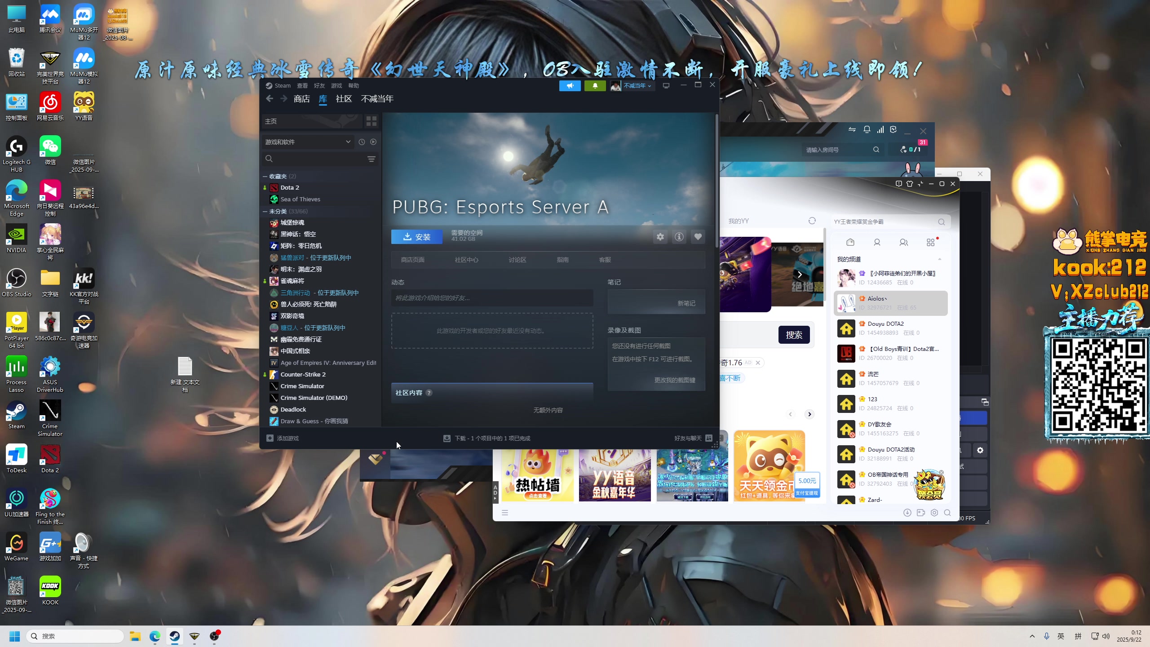Open downloads status at Steam bottom
Viewport: 1150px width, 647px height.
487,438
